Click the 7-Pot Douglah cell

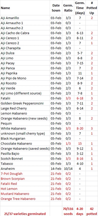pos(25,174)
